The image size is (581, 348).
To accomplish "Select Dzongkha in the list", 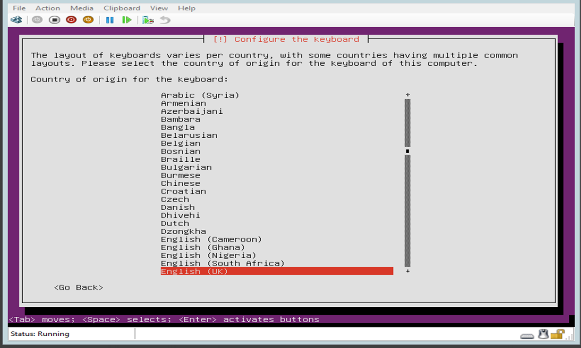I will point(277,232).
